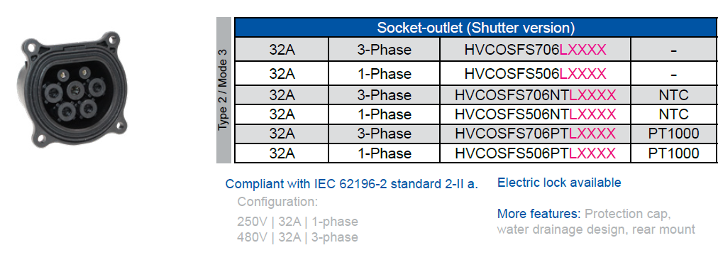
Task: Select the 480V | 32A | 3-phase line
Action: pyautogui.click(x=298, y=237)
